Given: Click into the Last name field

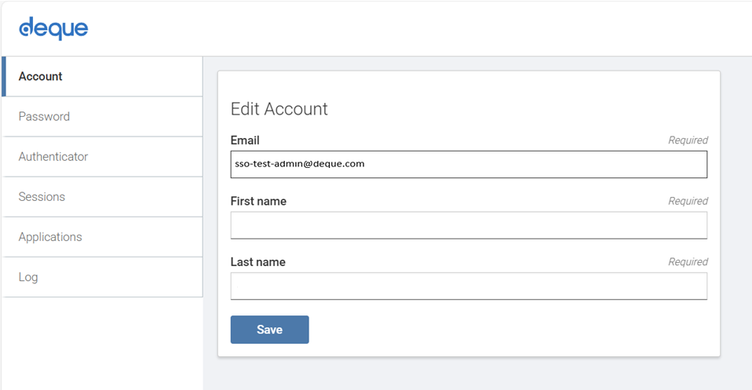Looking at the screenshot, I should coord(469,286).
